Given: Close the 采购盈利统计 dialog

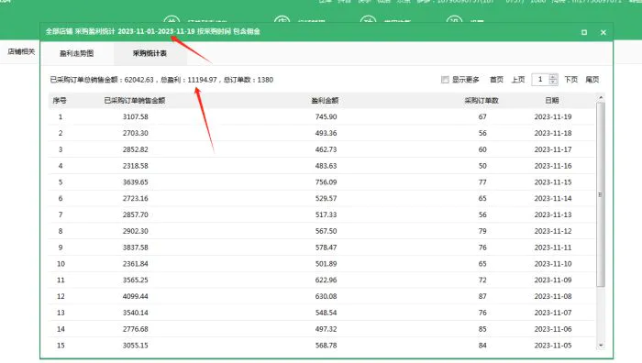Looking at the screenshot, I should (x=603, y=32).
